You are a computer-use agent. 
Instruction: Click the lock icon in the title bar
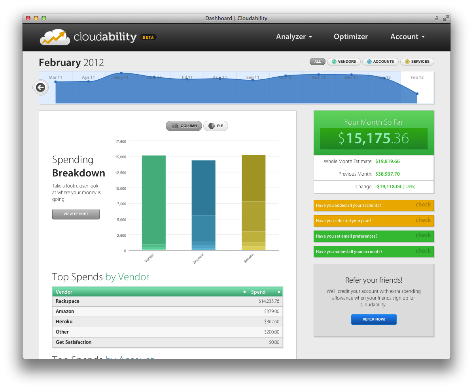[437, 18]
